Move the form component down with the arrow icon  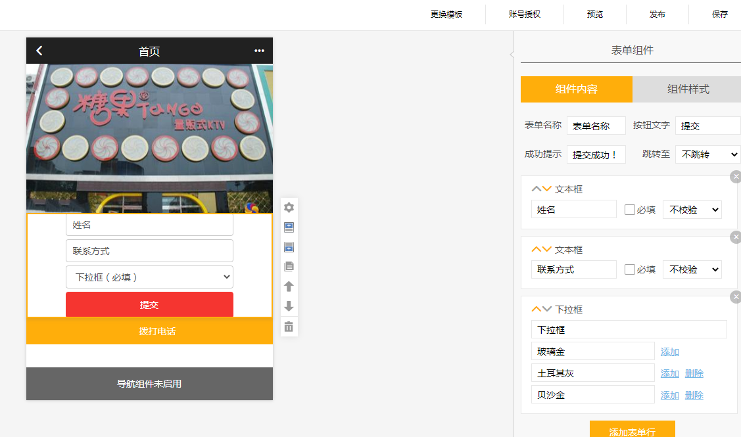[289, 306]
